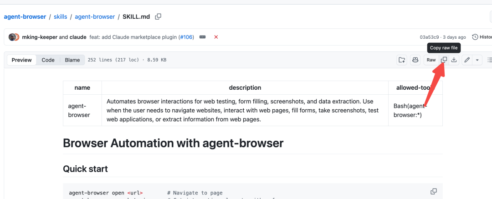Click the Copy raw file icon
The width and height of the screenshot is (492, 199).
tap(444, 60)
